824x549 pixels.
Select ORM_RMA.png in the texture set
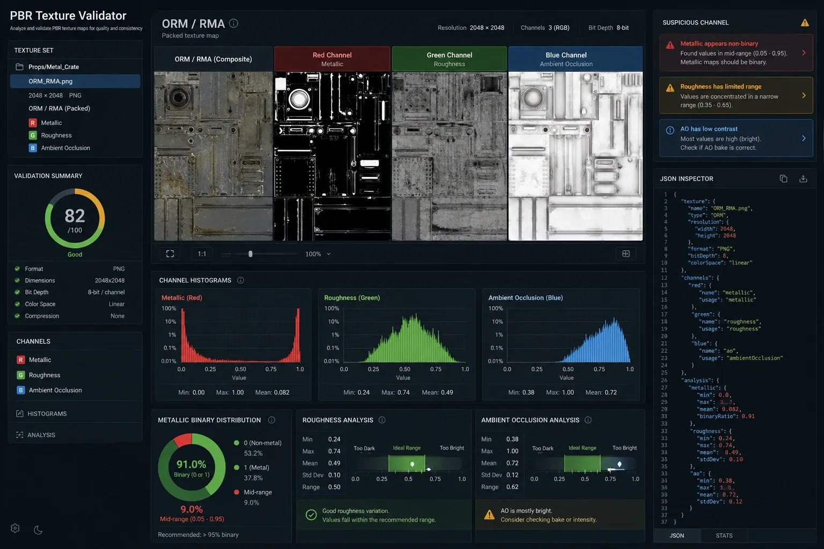[75, 81]
